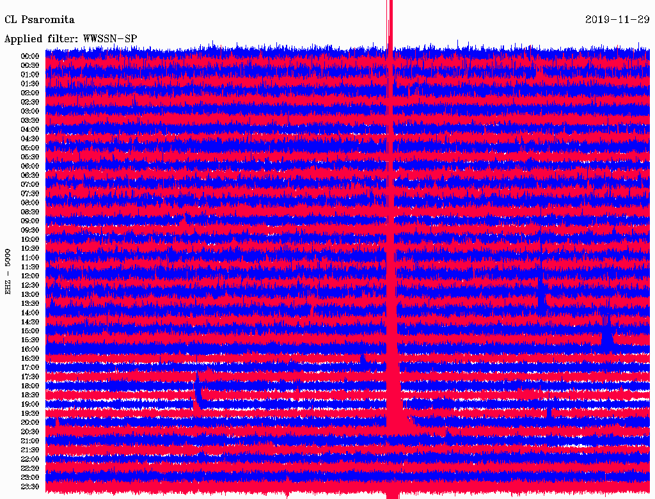The width and height of the screenshot is (655, 499).
Task: Click the 14:30 time label
Action: click(30, 322)
